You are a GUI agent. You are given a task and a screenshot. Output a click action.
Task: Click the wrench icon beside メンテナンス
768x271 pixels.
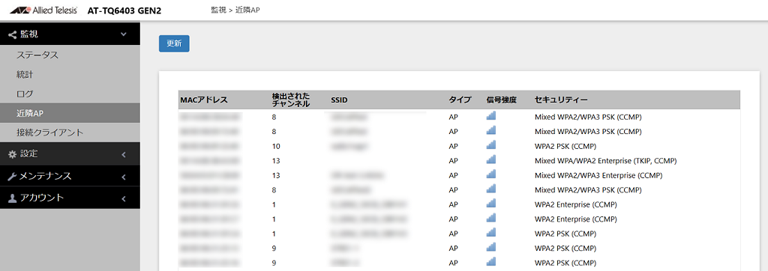[12, 176]
